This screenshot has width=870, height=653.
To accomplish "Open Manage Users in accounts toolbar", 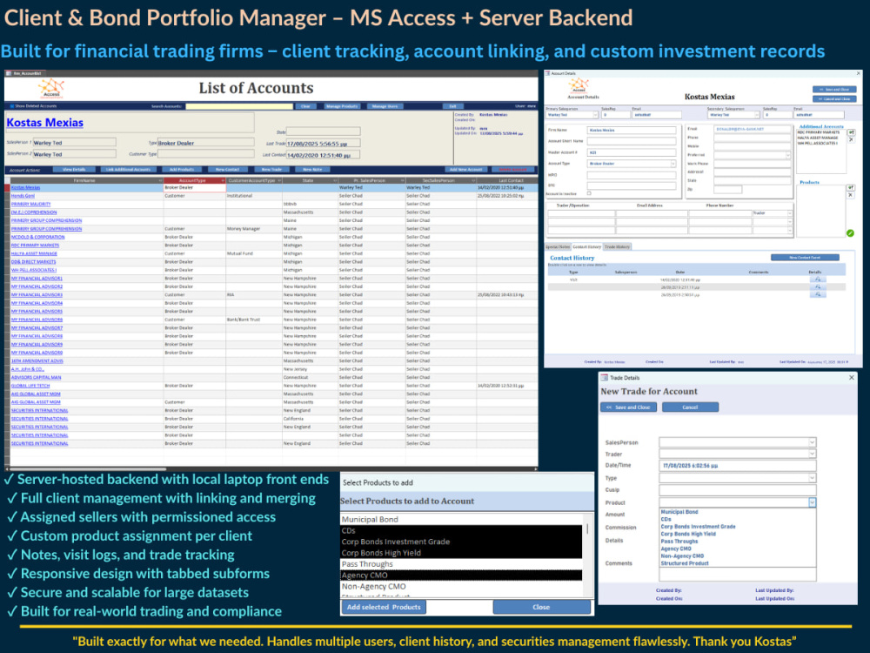I will click(385, 106).
